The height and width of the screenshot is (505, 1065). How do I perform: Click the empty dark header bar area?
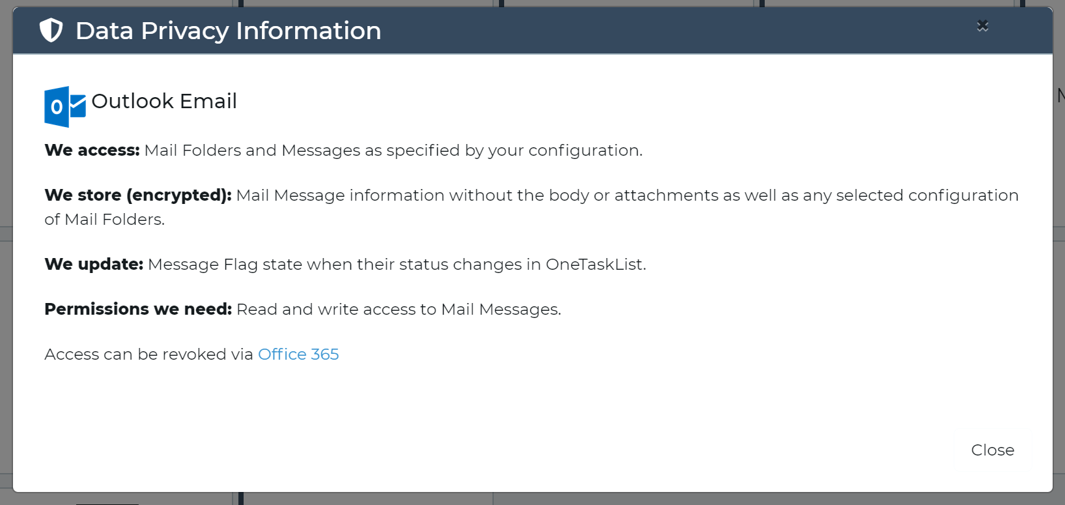click(x=677, y=31)
